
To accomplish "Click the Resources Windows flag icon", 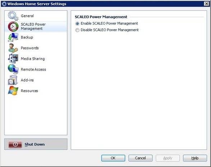I will pyautogui.click(x=13, y=91).
